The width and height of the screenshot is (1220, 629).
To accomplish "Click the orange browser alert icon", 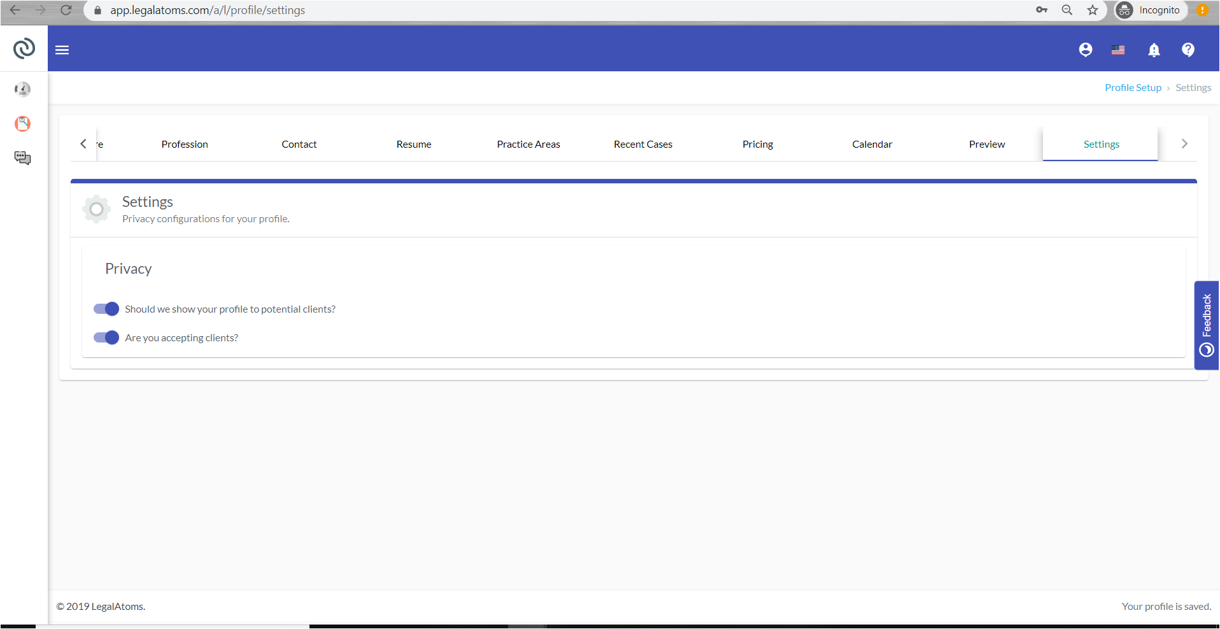I will point(1203,10).
